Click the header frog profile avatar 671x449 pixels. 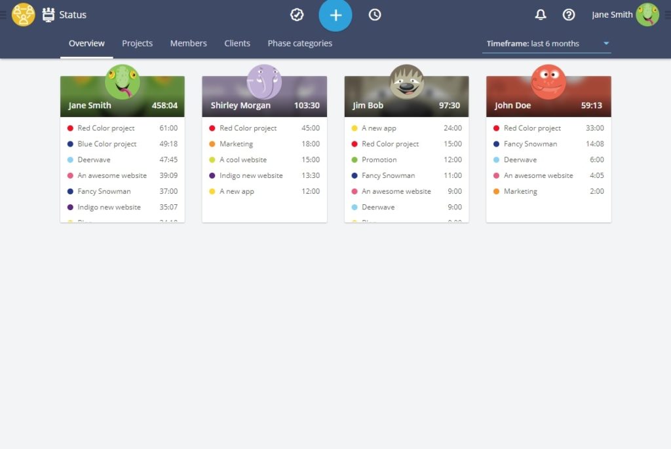(x=647, y=14)
